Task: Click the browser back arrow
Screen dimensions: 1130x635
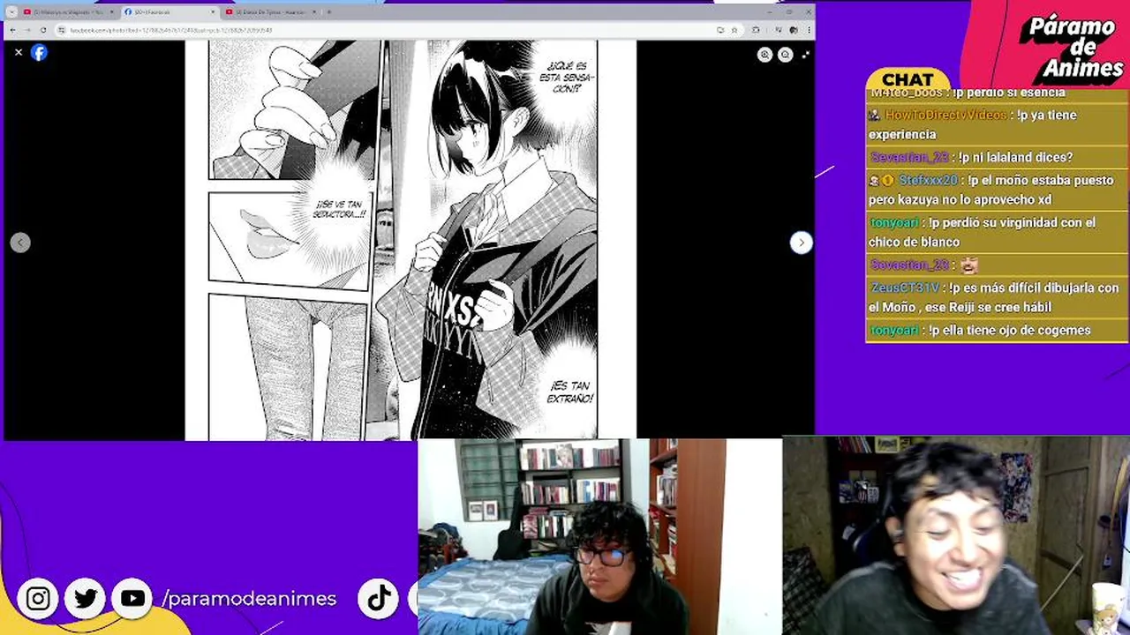Action: (x=12, y=30)
